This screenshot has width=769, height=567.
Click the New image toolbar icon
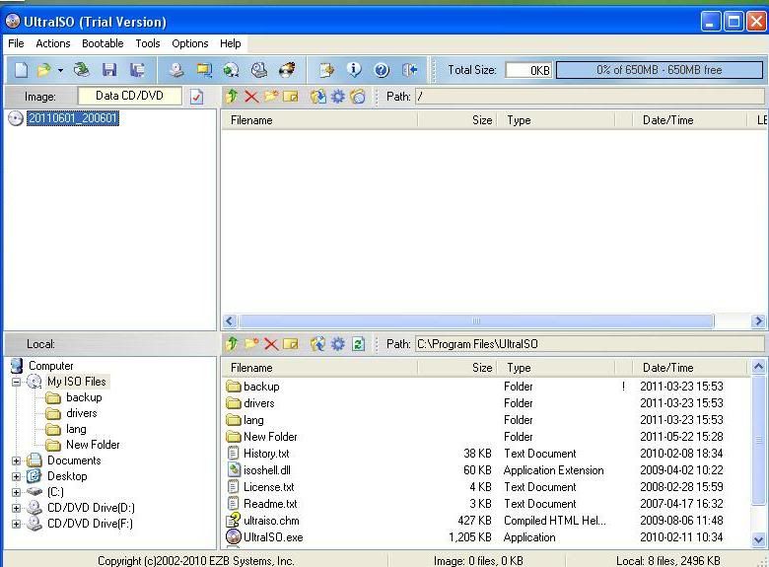tap(21, 70)
